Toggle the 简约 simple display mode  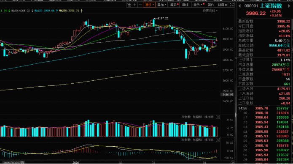(211, 5)
